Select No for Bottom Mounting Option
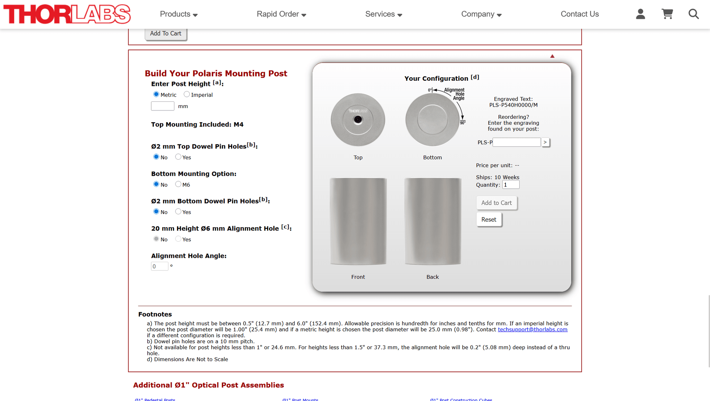The image size is (710, 401). pyautogui.click(x=156, y=184)
